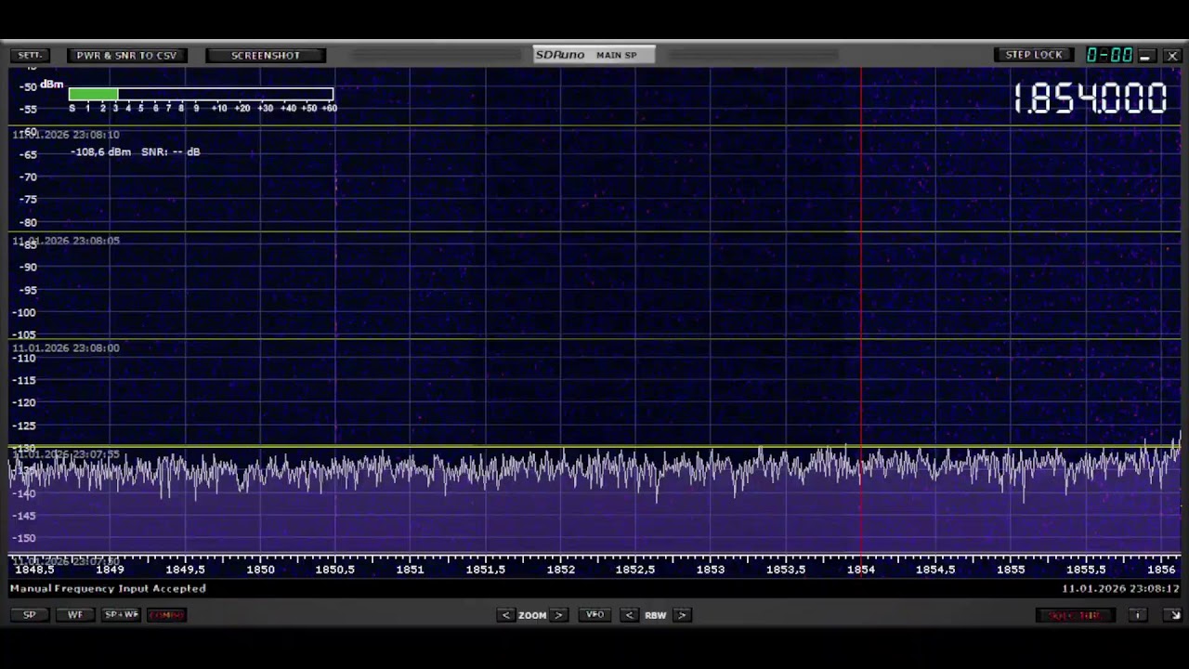Click the 23:08:00 waterfall timestamp
The image size is (1189, 669).
(x=66, y=348)
